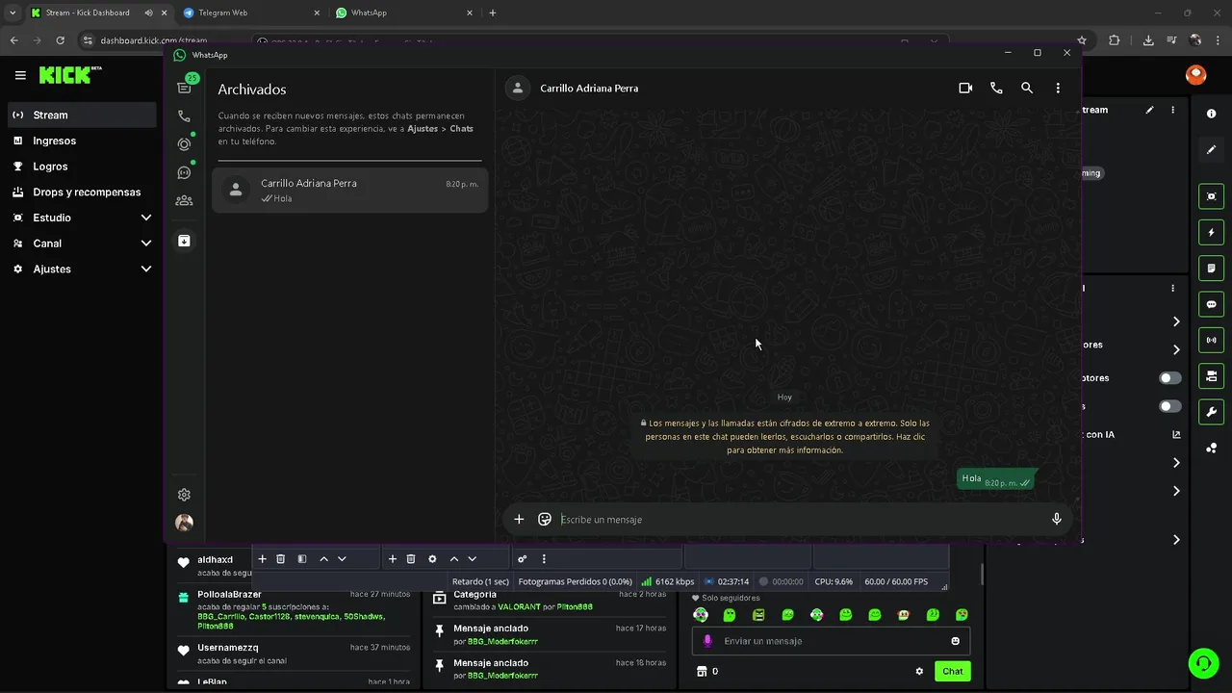Open contact avatar in WhatsApp chat header

(518, 89)
